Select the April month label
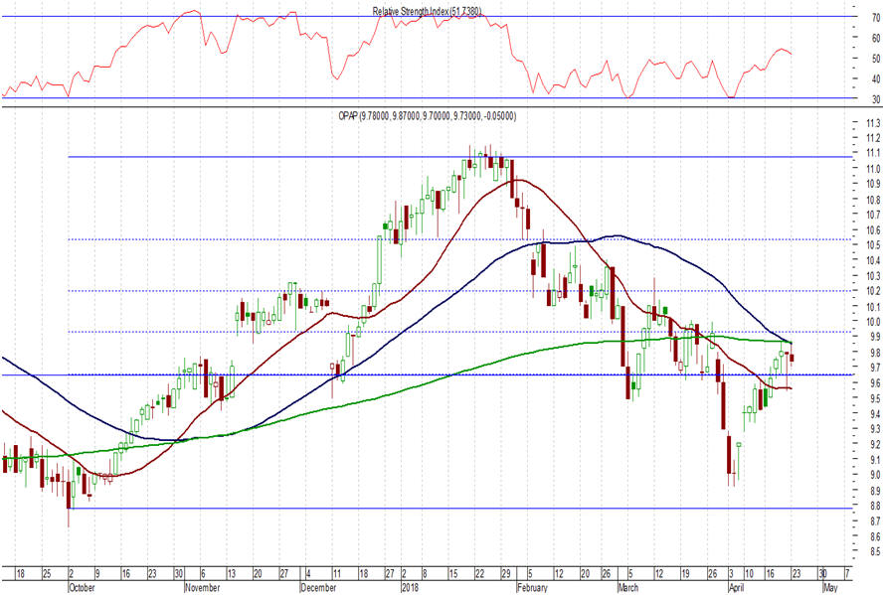Viewport: 885px width, 595px height. [736, 588]
